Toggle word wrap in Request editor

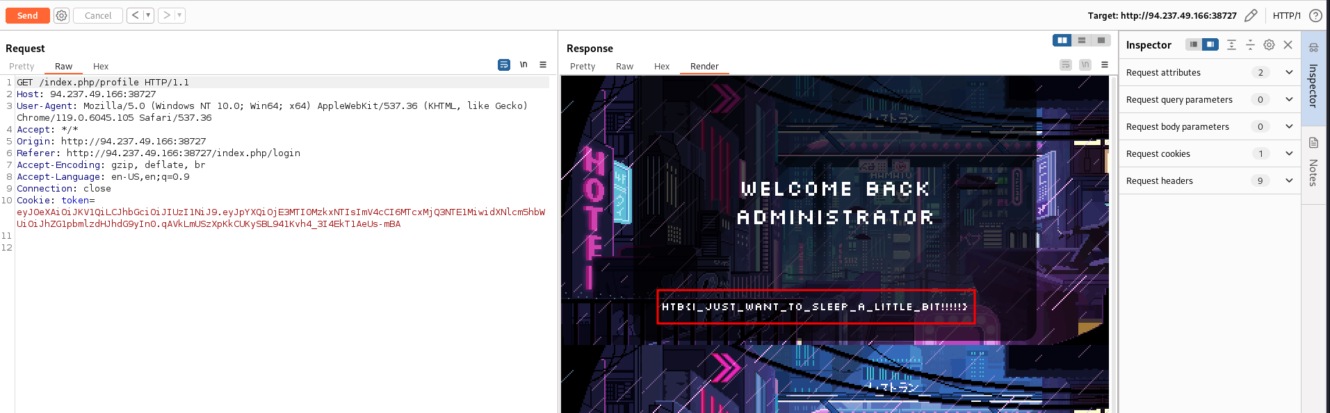(x=504, y=65)
